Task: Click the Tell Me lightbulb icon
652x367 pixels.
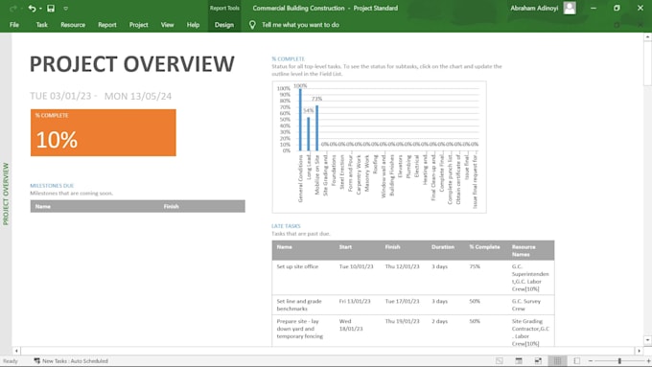Action: click(x=252, y=25)
